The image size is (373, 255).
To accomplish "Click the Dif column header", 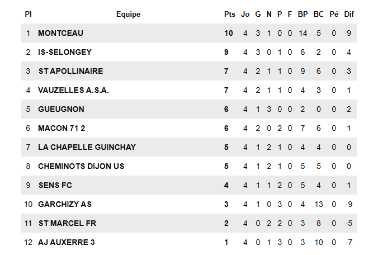I will coord(349,14).
